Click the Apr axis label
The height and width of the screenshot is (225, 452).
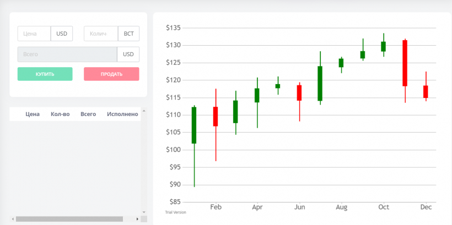pyautogui.click(x=257, y=207)
